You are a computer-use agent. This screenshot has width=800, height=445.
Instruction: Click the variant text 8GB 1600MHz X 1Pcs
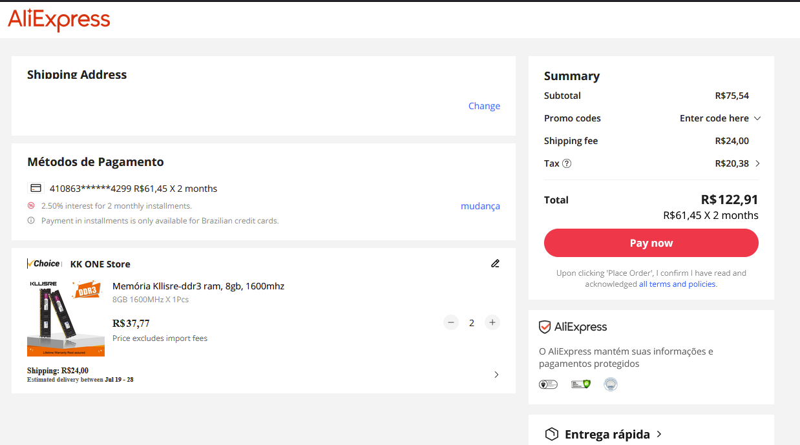(x=151, y=300)
